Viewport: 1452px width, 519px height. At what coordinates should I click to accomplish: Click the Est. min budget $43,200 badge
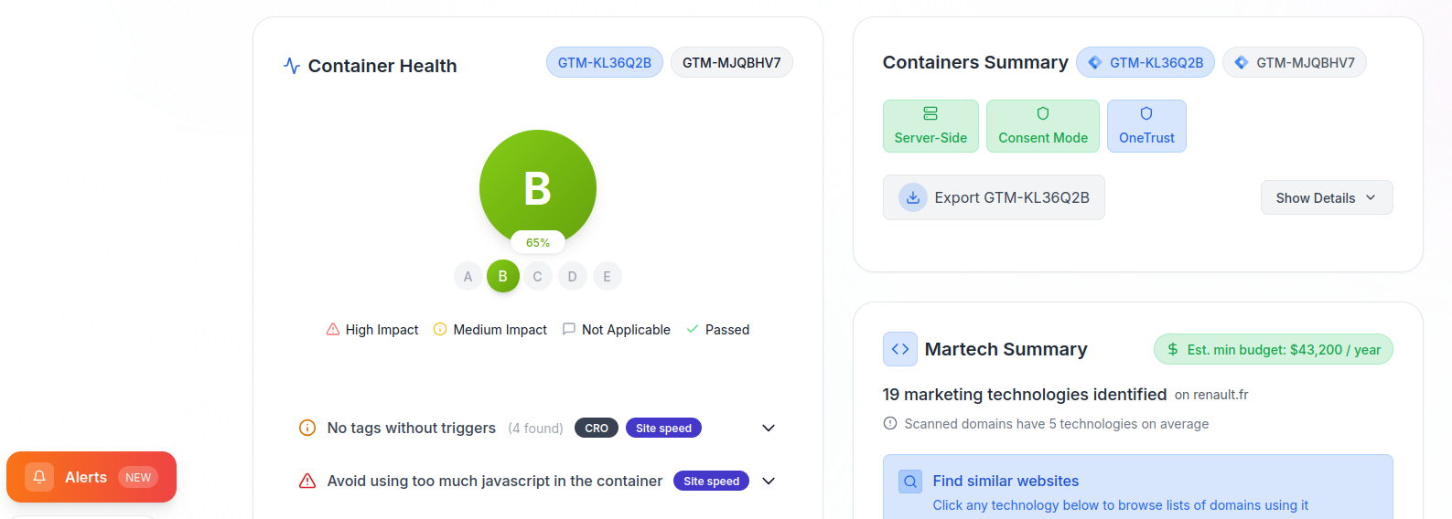(x=1274, y=349)
